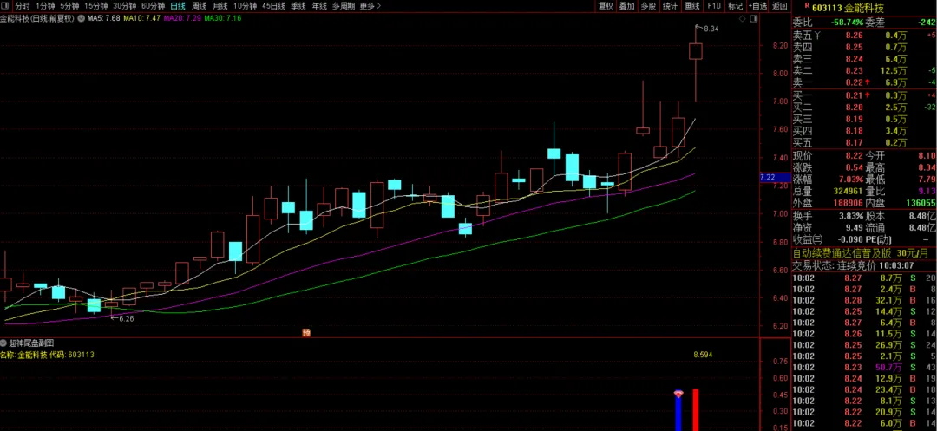
Task: Select the 10分钟 period
Action: coord(245,6)
